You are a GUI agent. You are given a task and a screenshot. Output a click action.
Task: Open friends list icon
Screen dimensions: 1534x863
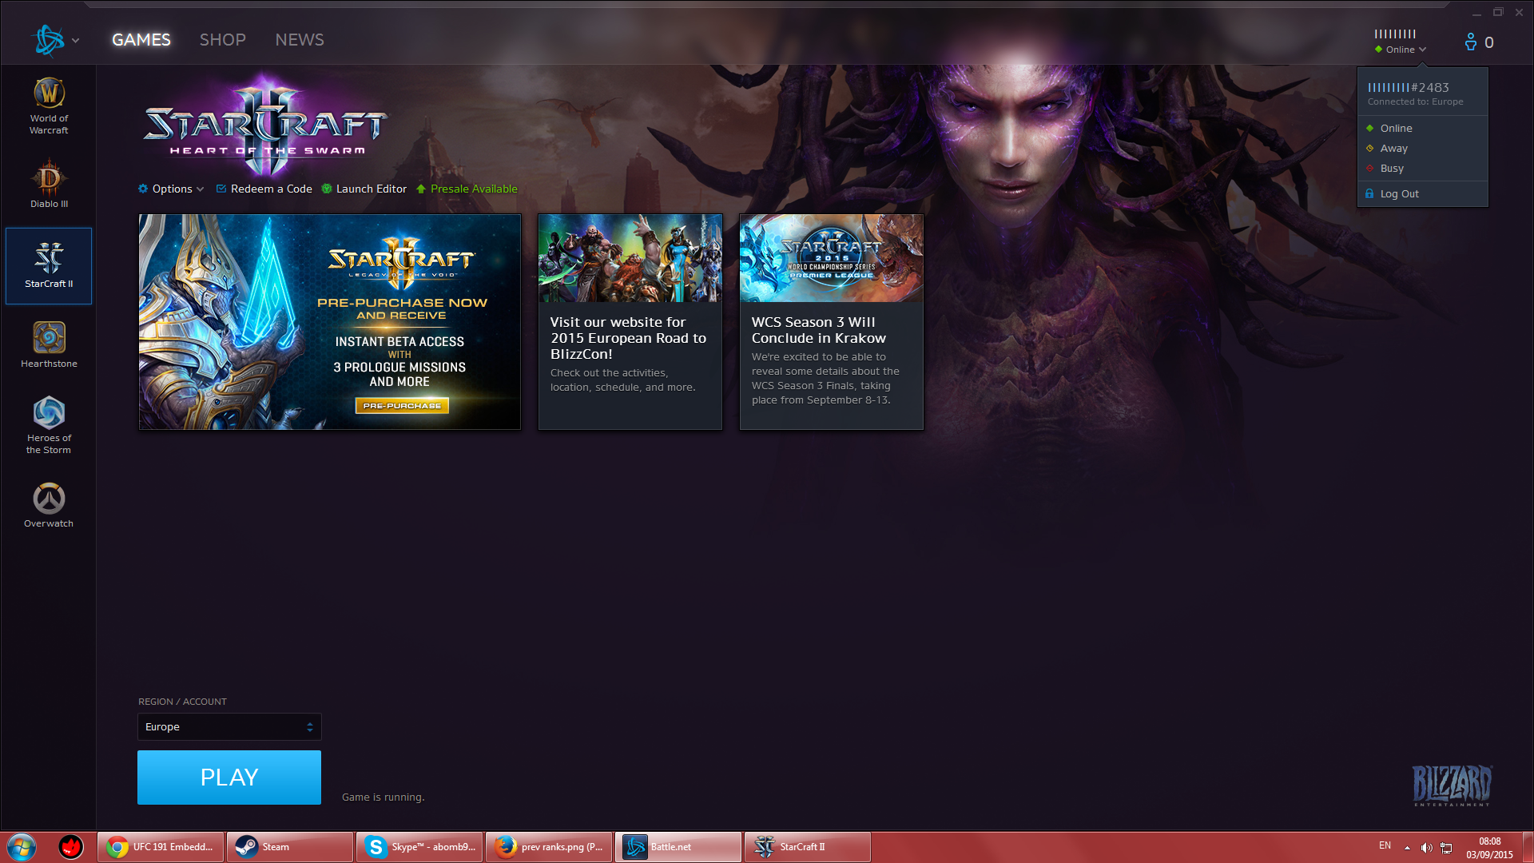(x=1470, y=42)
